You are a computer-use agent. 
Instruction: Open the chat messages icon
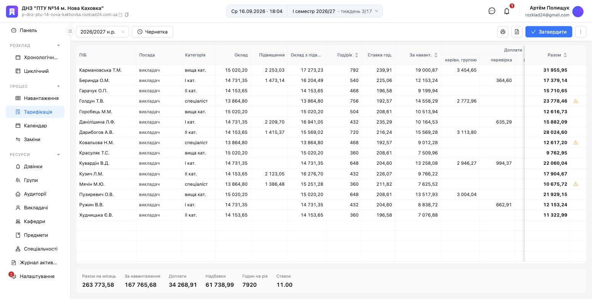coord(492,11)
